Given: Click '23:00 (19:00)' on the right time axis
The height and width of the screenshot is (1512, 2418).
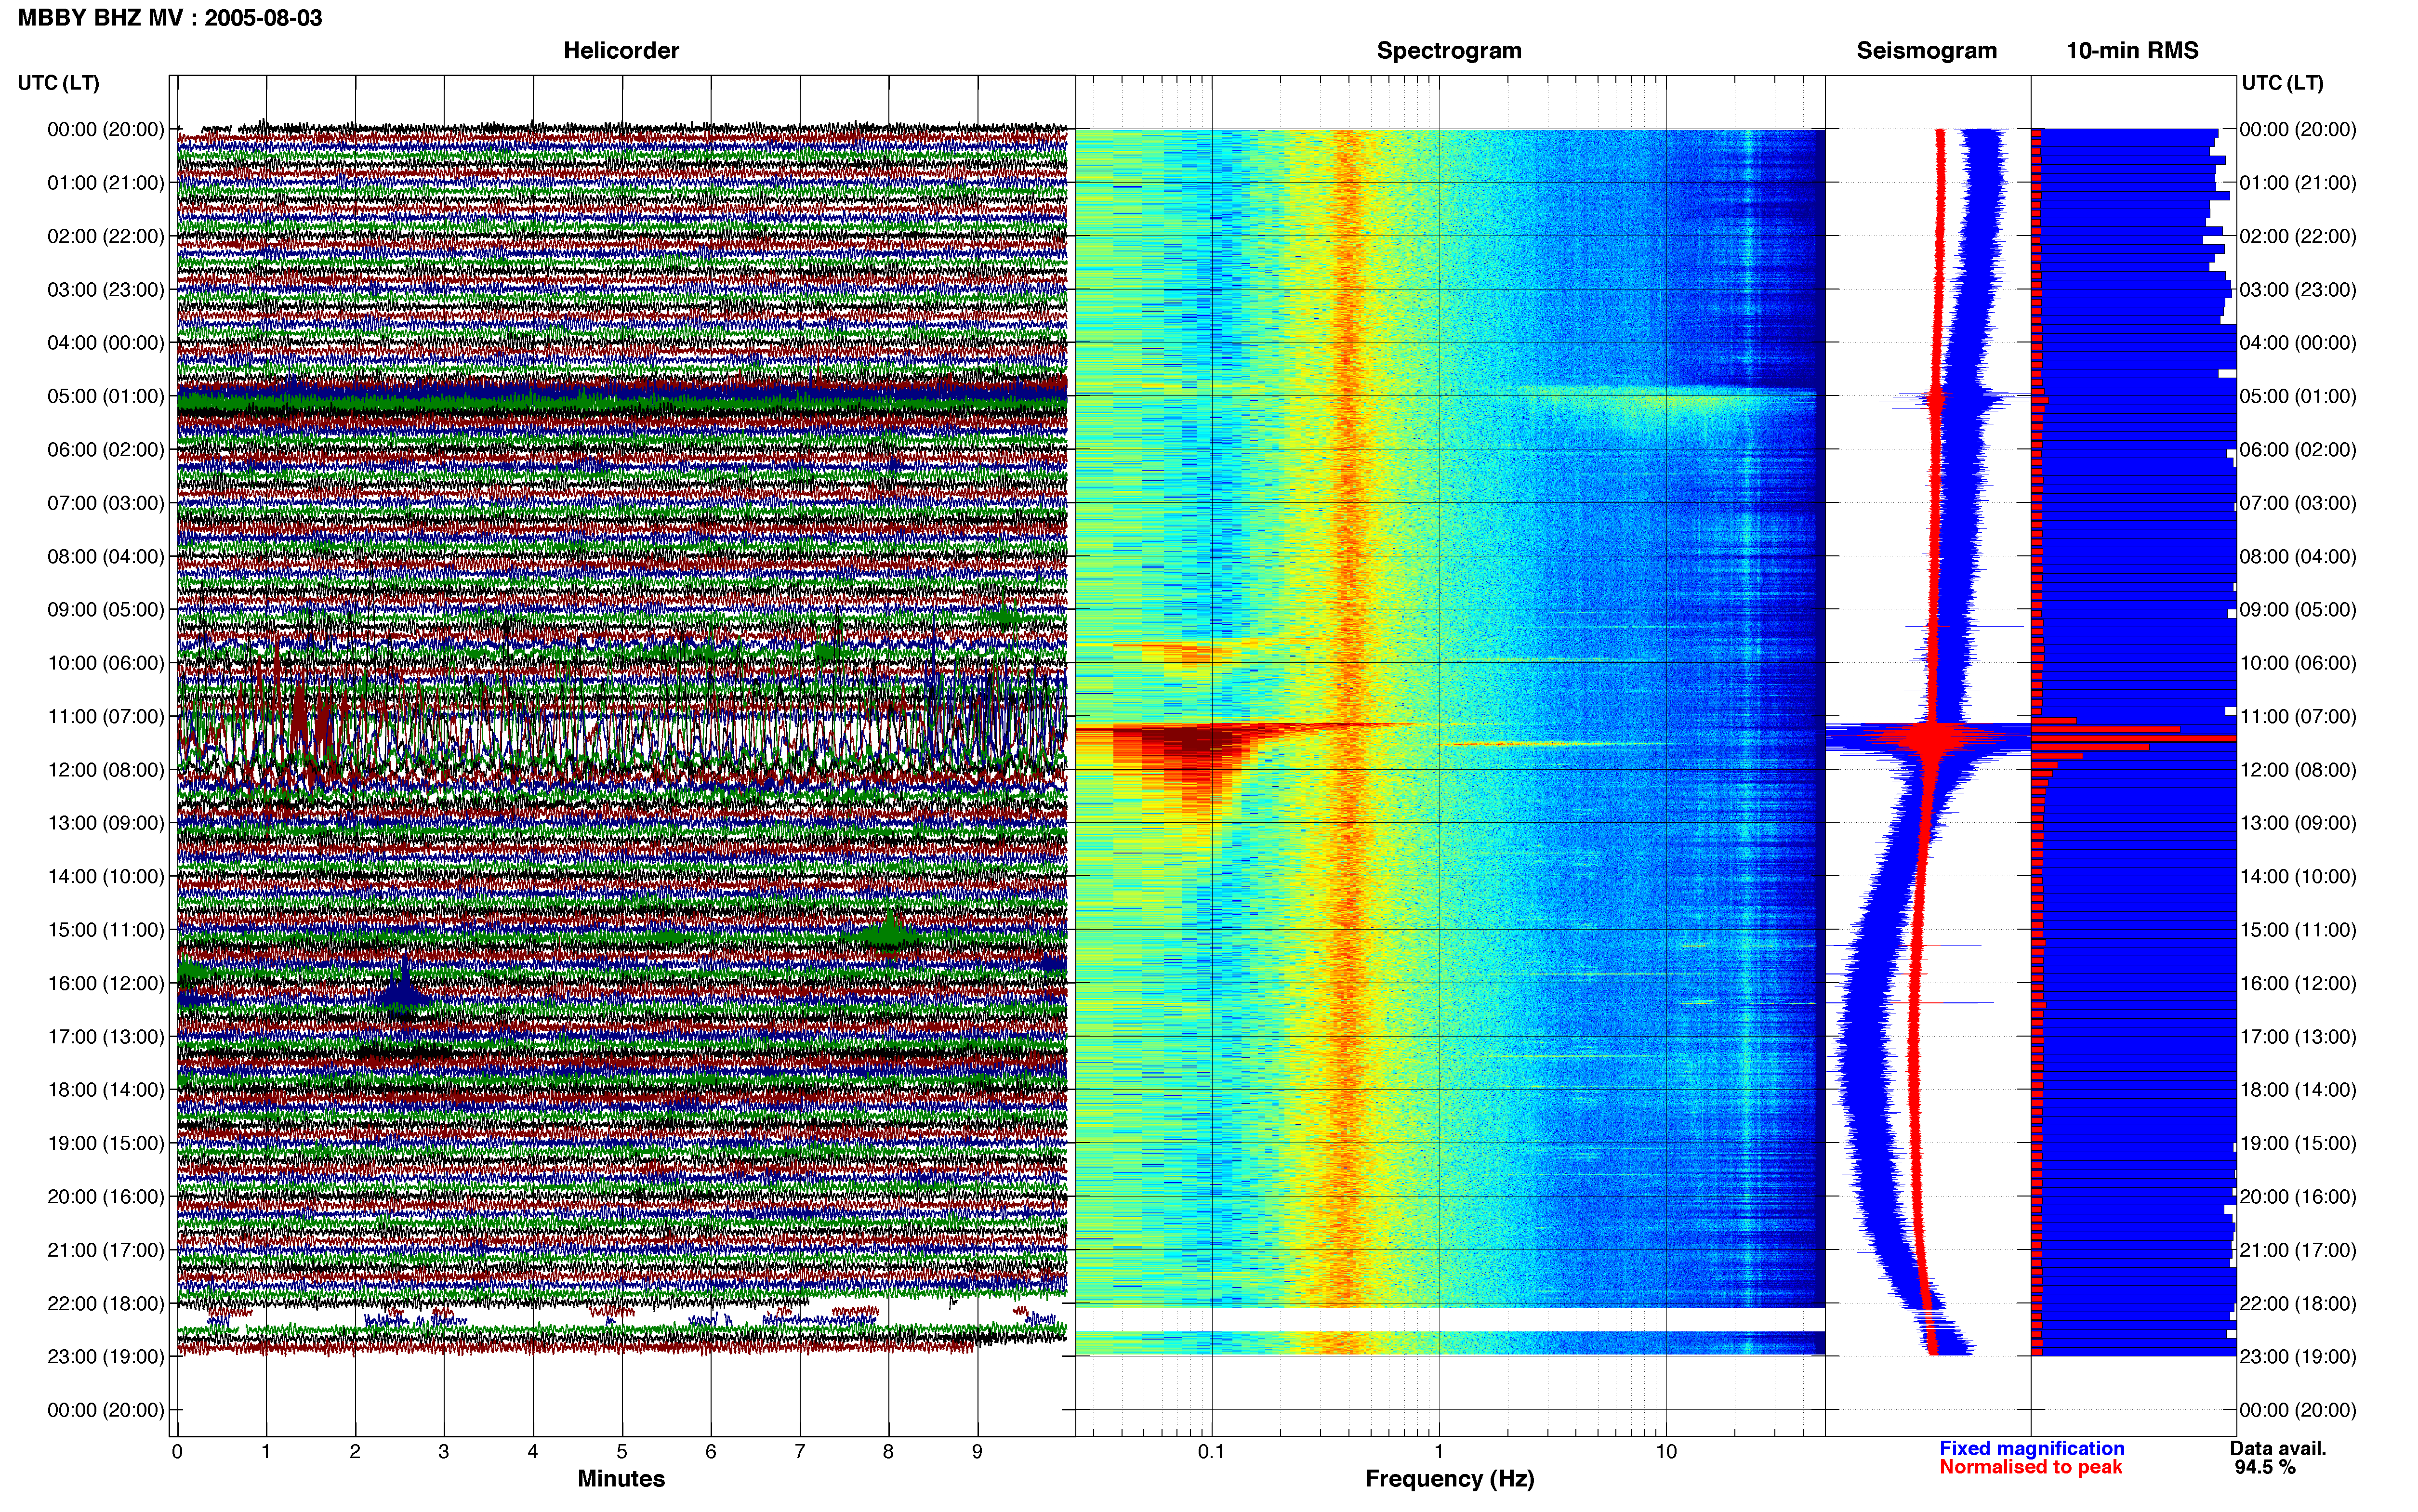Looking at the screenshot, I should (x=2298, y=1357).
